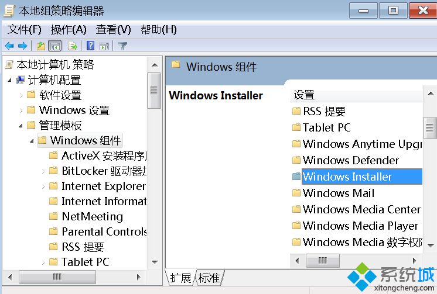The image size is (437, 294).
Task: Click the Windows Mail folder icon
Action: (x=296, y=192)
